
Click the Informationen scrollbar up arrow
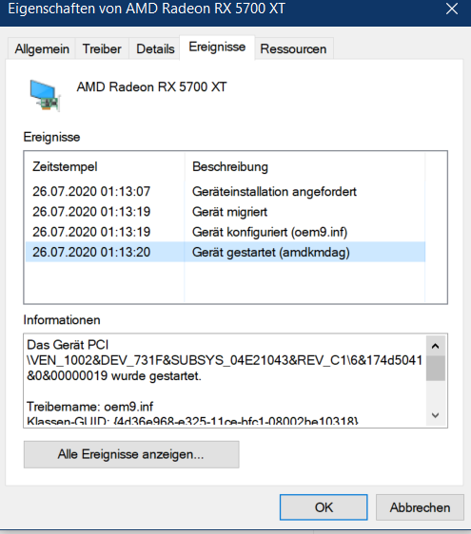[436, 346]
